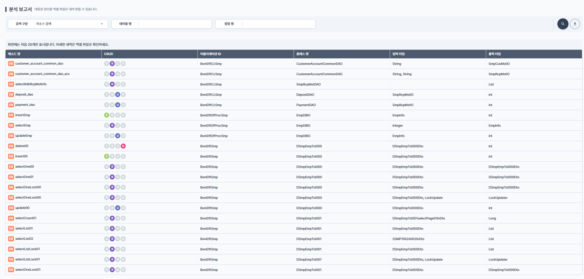Viewport: 584px width, 279px height.
Task: Click DB icon beside selectList02
Action: (x=11, y=239)
